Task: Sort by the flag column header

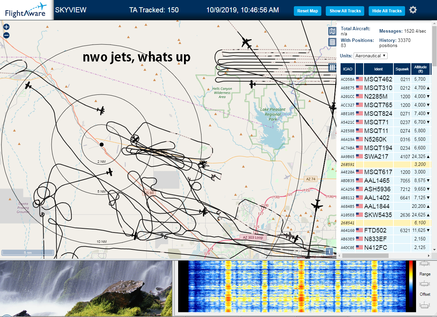Action: 359,69
